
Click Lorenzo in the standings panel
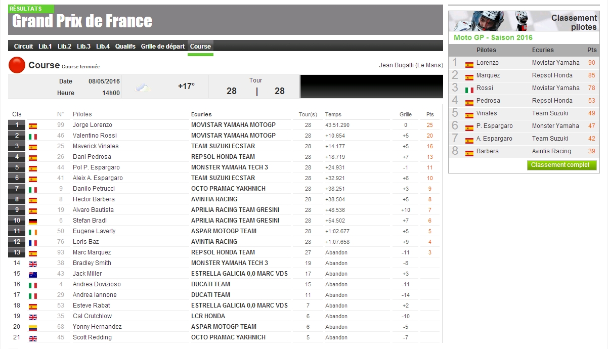pos(488,63)
